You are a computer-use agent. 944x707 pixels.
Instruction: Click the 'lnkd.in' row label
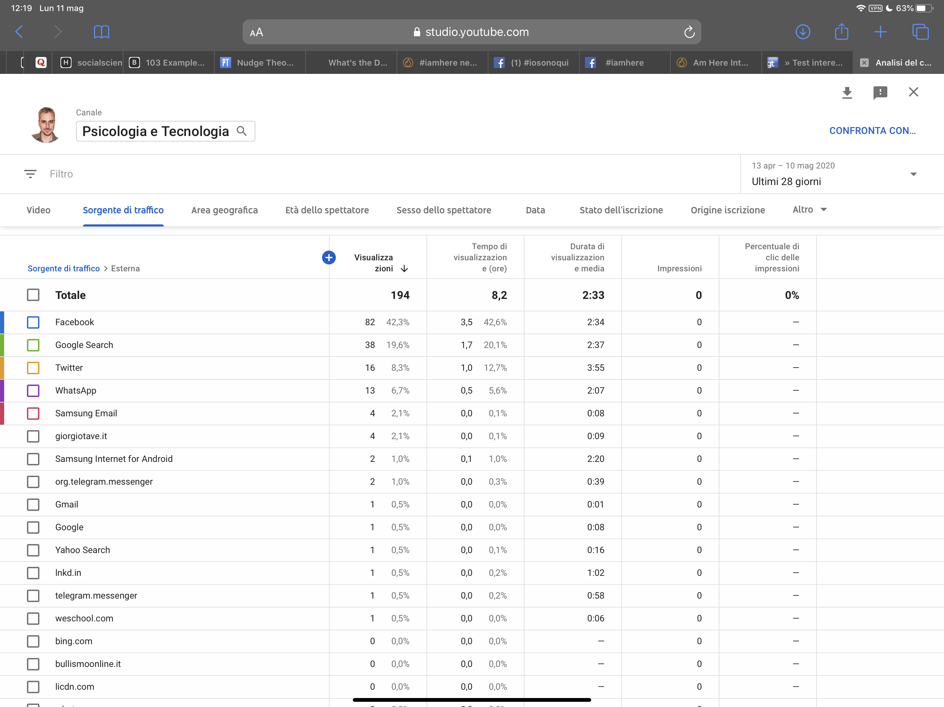68,573
